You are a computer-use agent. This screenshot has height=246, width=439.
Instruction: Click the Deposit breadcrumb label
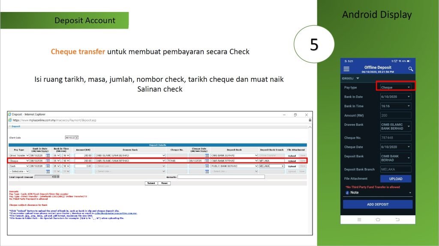click(16, 126)
